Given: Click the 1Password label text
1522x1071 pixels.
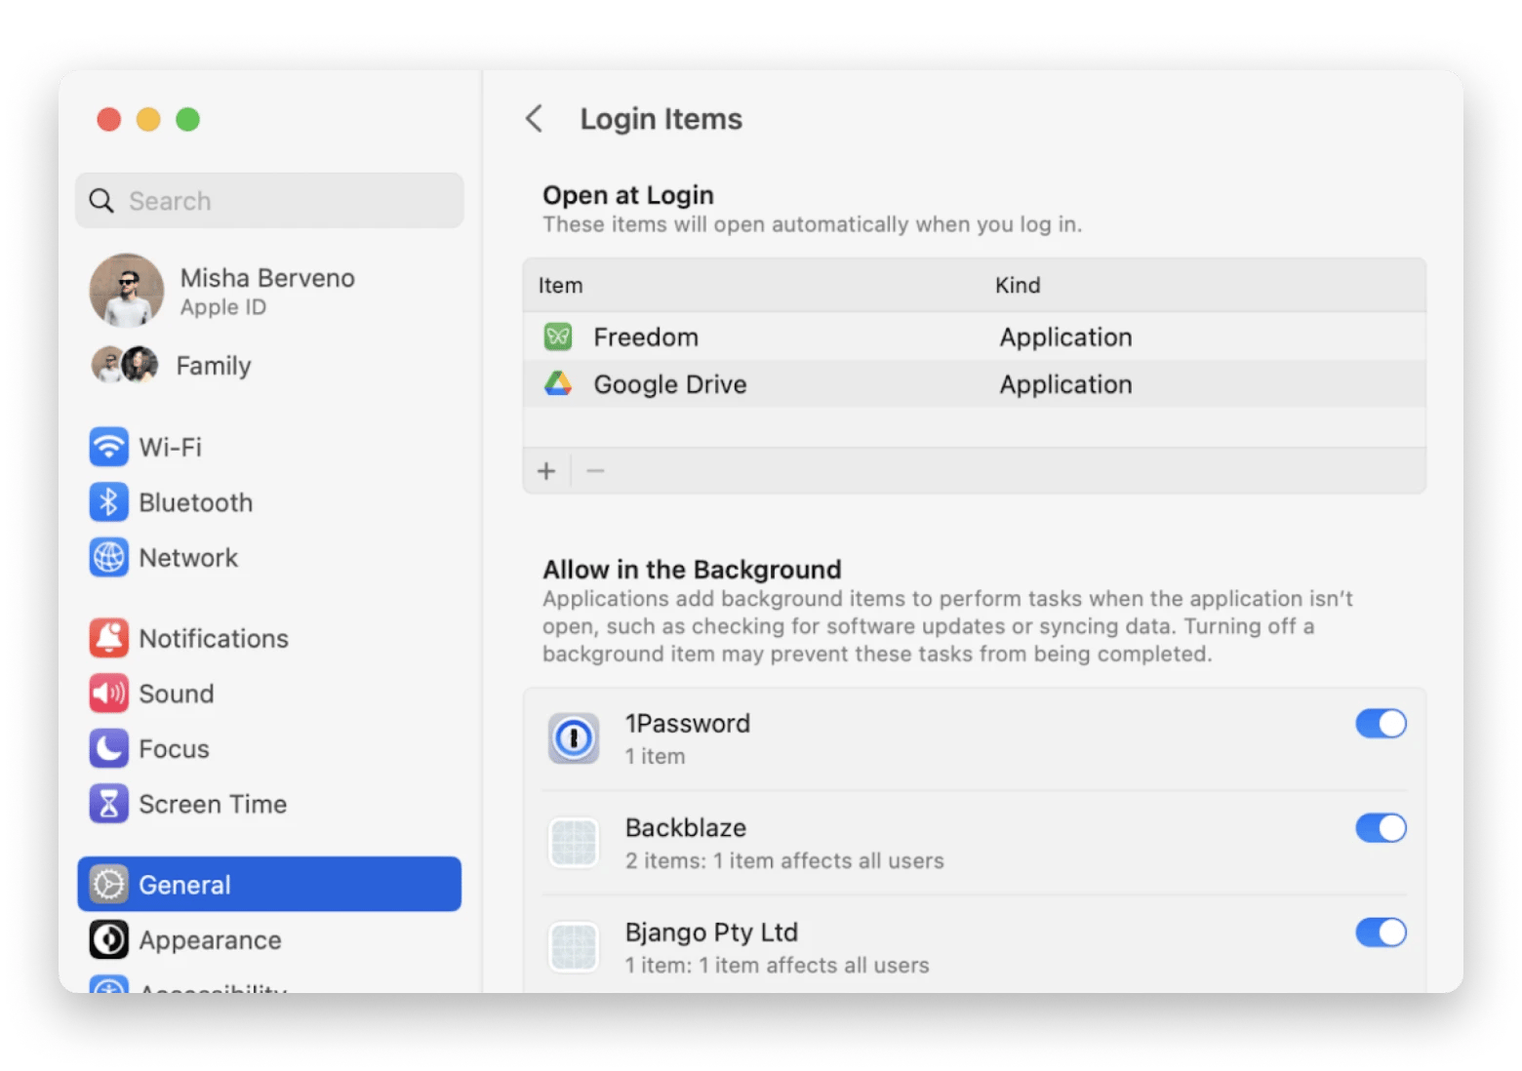Looking at the screenshot, I should click(688, 724).
